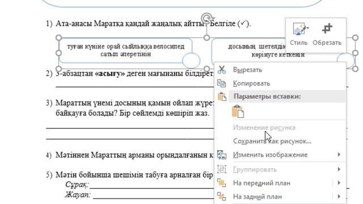Click the answer line after Жауап:
363x204 pixels.
pyautogui.click(x=153, y=198)
